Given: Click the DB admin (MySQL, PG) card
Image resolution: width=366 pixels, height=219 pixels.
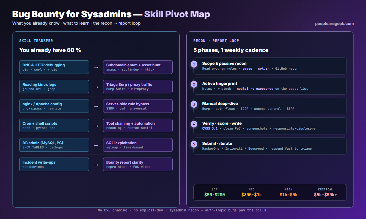Looking at the screenshot, I should point(54,145).
